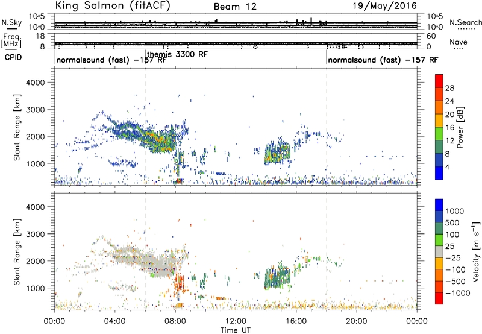
Task: Click the King Salmon (fitACF) title
Action: pos(113,5)
